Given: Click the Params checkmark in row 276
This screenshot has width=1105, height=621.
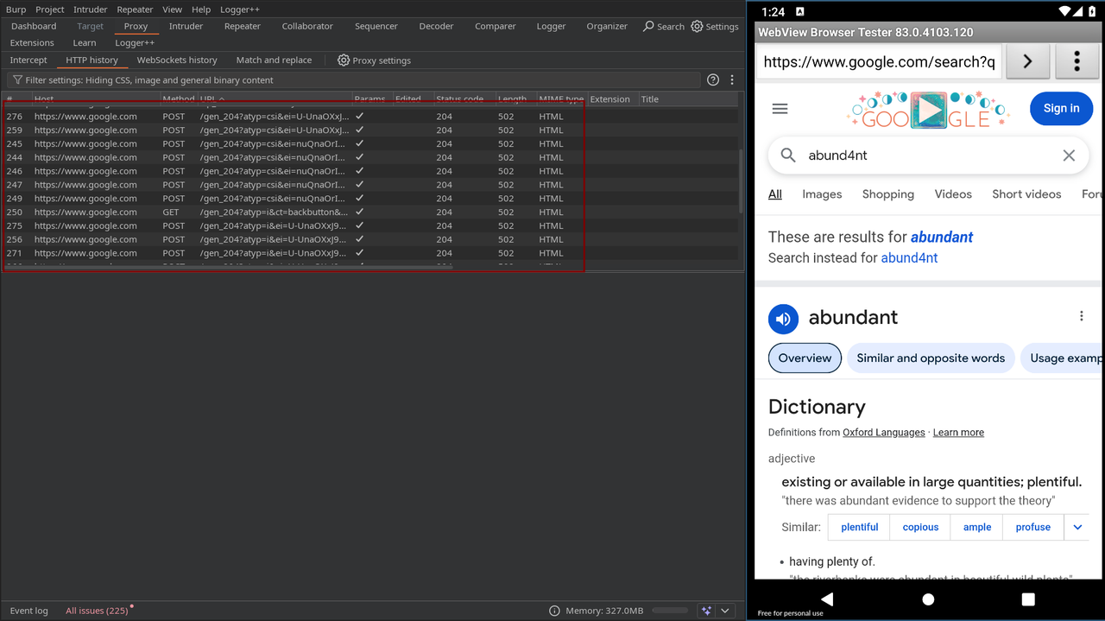Looking at the screenshot, I should (x=359, y=116).
